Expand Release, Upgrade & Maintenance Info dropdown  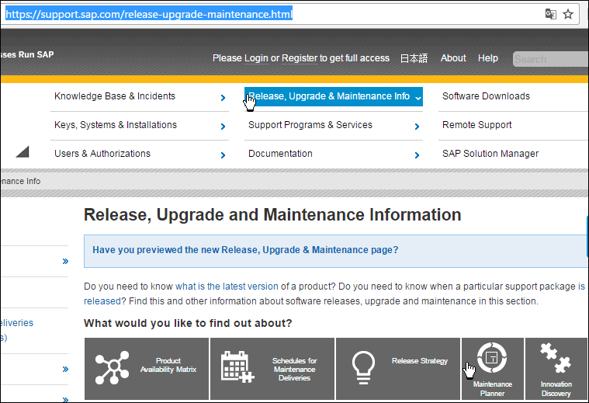pyautogui.click(x=418, y=98)
